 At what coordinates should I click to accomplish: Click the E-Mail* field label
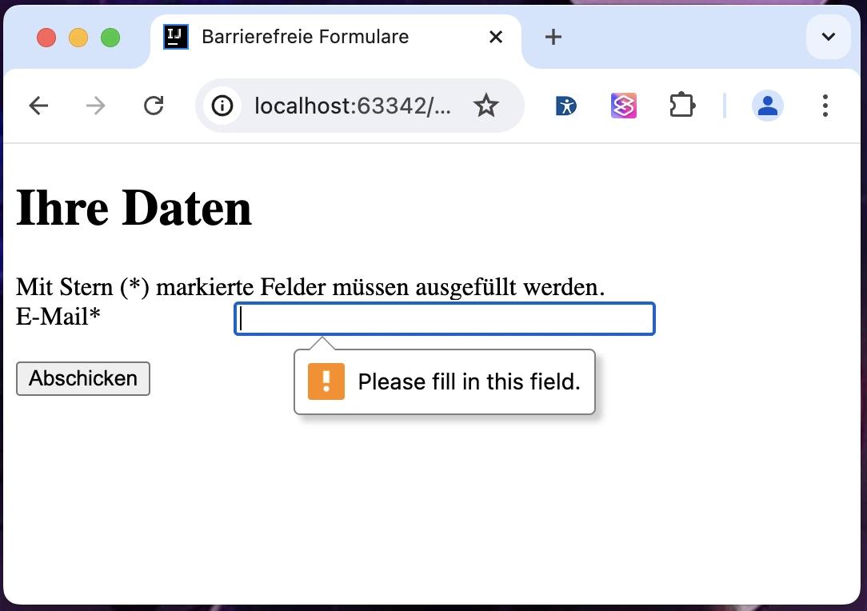click(58, 317)
